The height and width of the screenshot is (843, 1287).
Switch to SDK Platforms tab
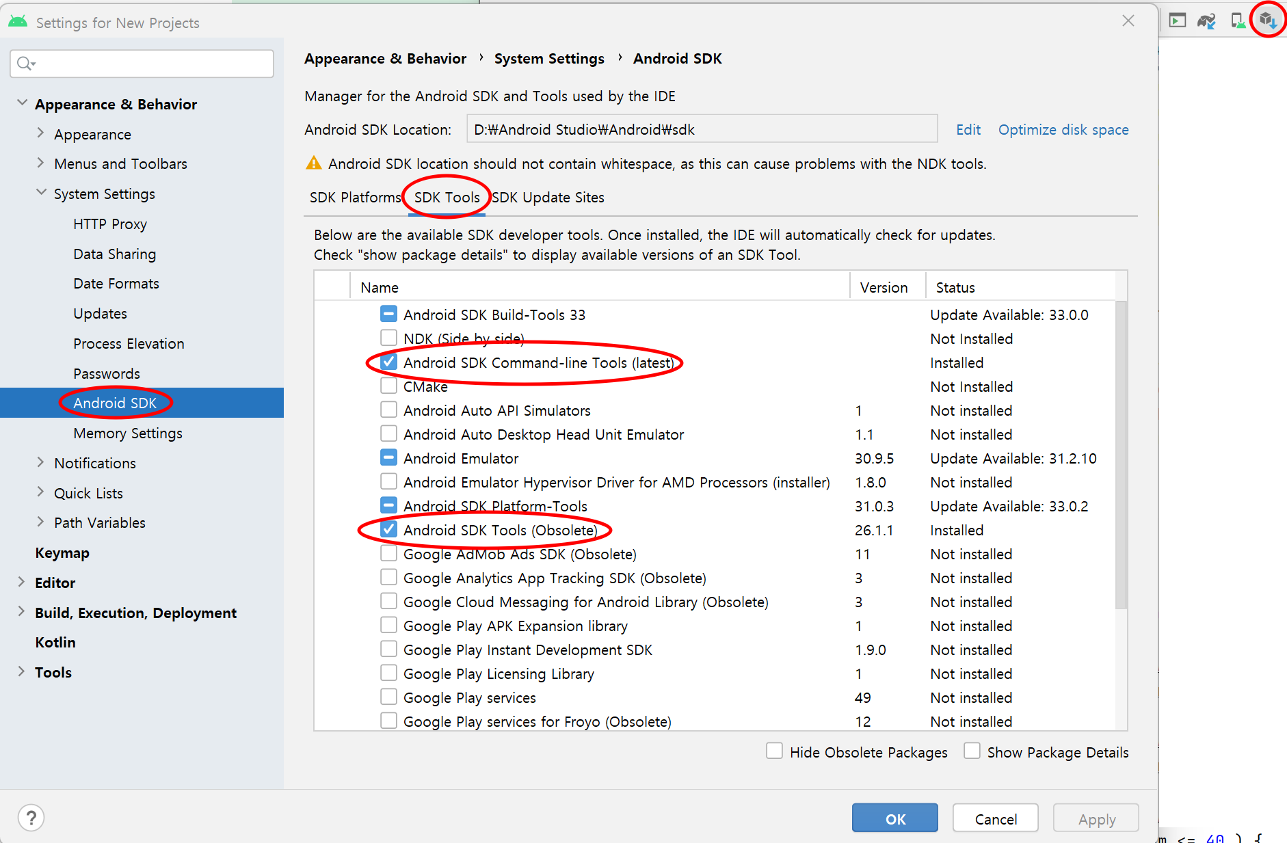(355, 198)
